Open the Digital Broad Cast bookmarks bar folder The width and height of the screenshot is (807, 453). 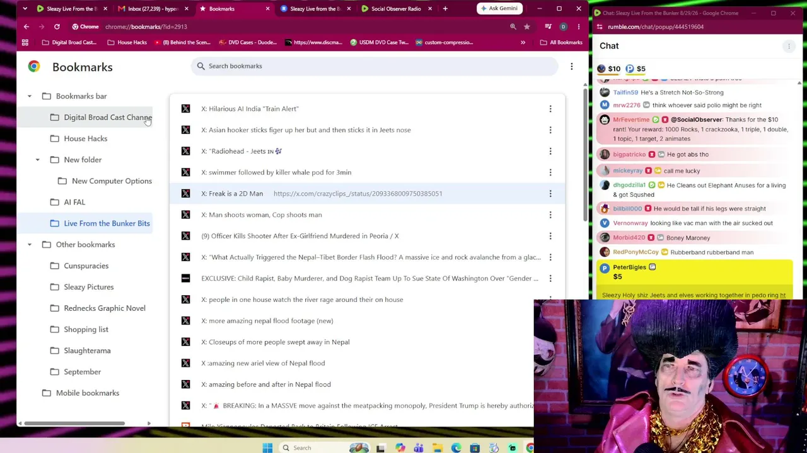[69, 42]
